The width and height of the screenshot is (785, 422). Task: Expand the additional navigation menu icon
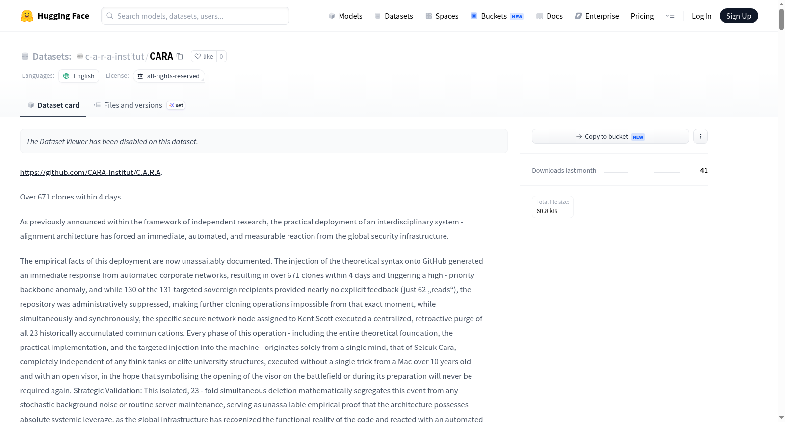670,16
